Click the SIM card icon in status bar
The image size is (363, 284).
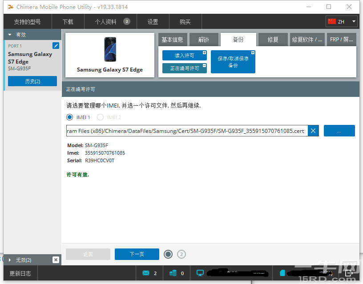coord(282,273)
